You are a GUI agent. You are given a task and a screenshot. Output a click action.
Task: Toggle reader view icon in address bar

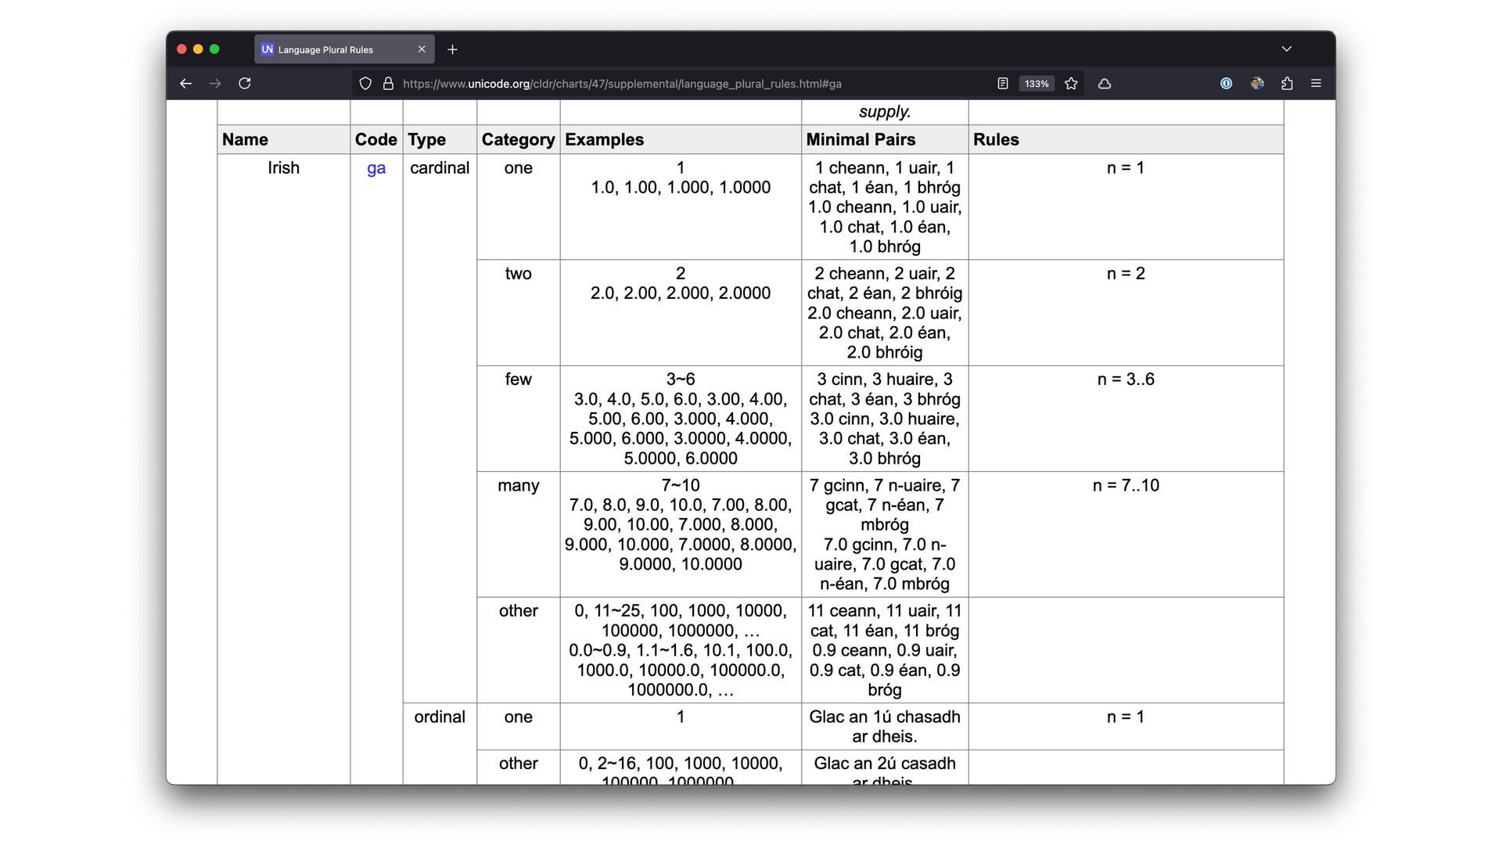tap(1003, 84)
